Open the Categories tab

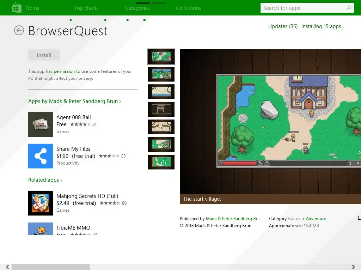137,8
